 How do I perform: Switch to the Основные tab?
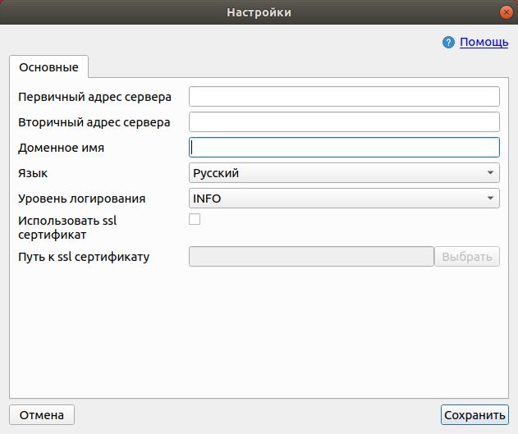click(49, 67)
